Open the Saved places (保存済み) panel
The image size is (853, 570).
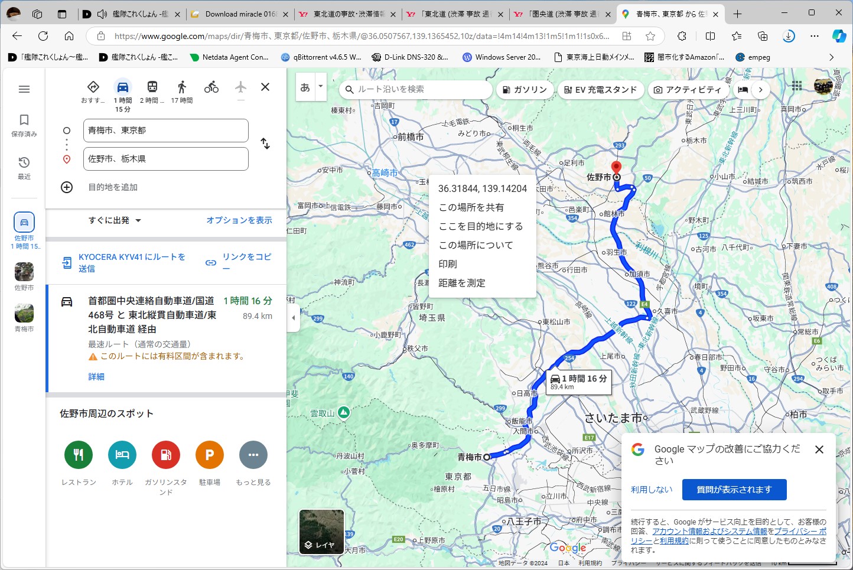click(x=24, y=125)
